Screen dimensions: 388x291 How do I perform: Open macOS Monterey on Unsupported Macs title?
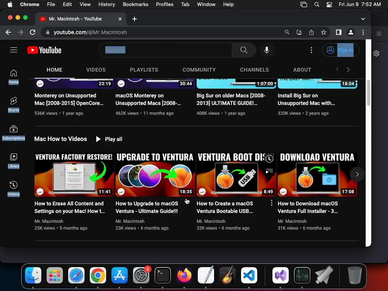click(x=148, y=99)
